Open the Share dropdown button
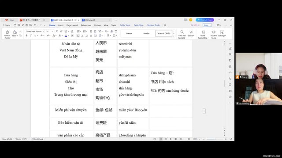 (x=207, y=25)
